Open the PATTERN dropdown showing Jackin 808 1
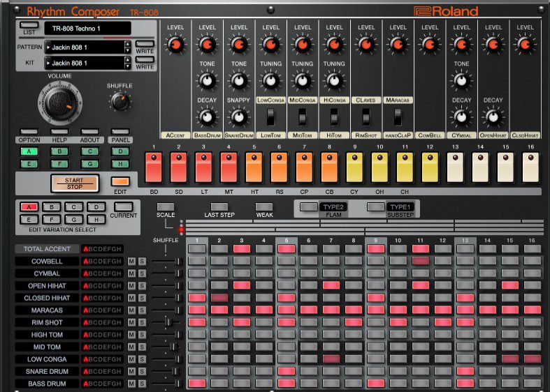This screenshot has width=550, height=392. click(85, 47)
